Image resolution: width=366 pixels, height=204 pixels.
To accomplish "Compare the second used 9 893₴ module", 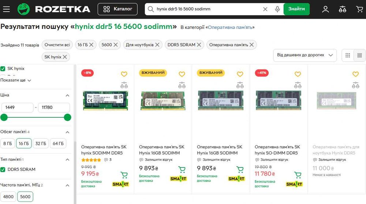I will (x=240, y=85).
